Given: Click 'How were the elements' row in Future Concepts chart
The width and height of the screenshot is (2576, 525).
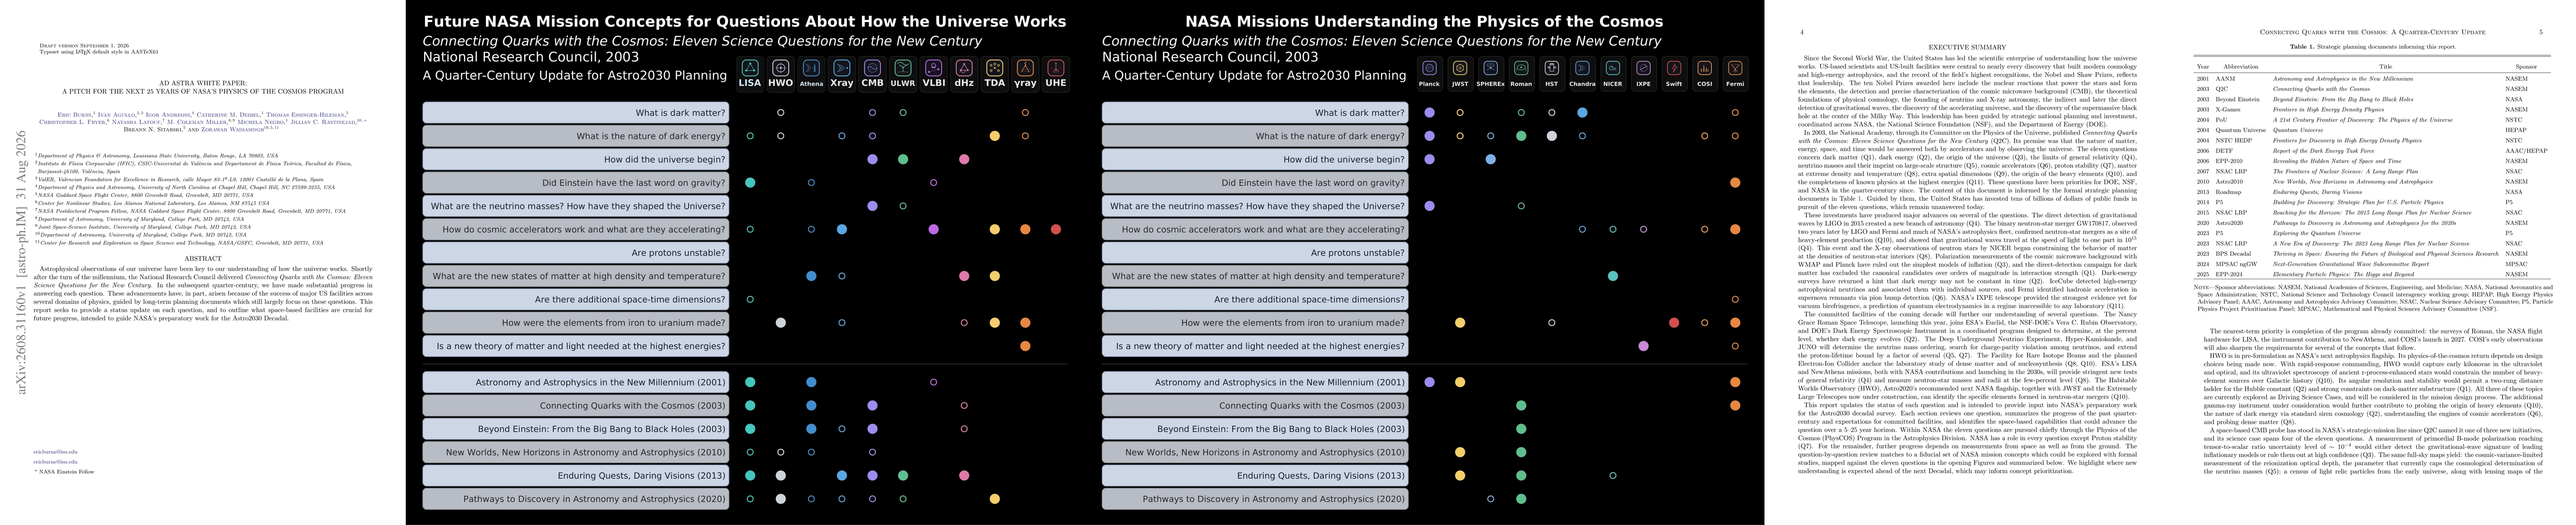Looking at the screenshot, I should coord(576,323).
